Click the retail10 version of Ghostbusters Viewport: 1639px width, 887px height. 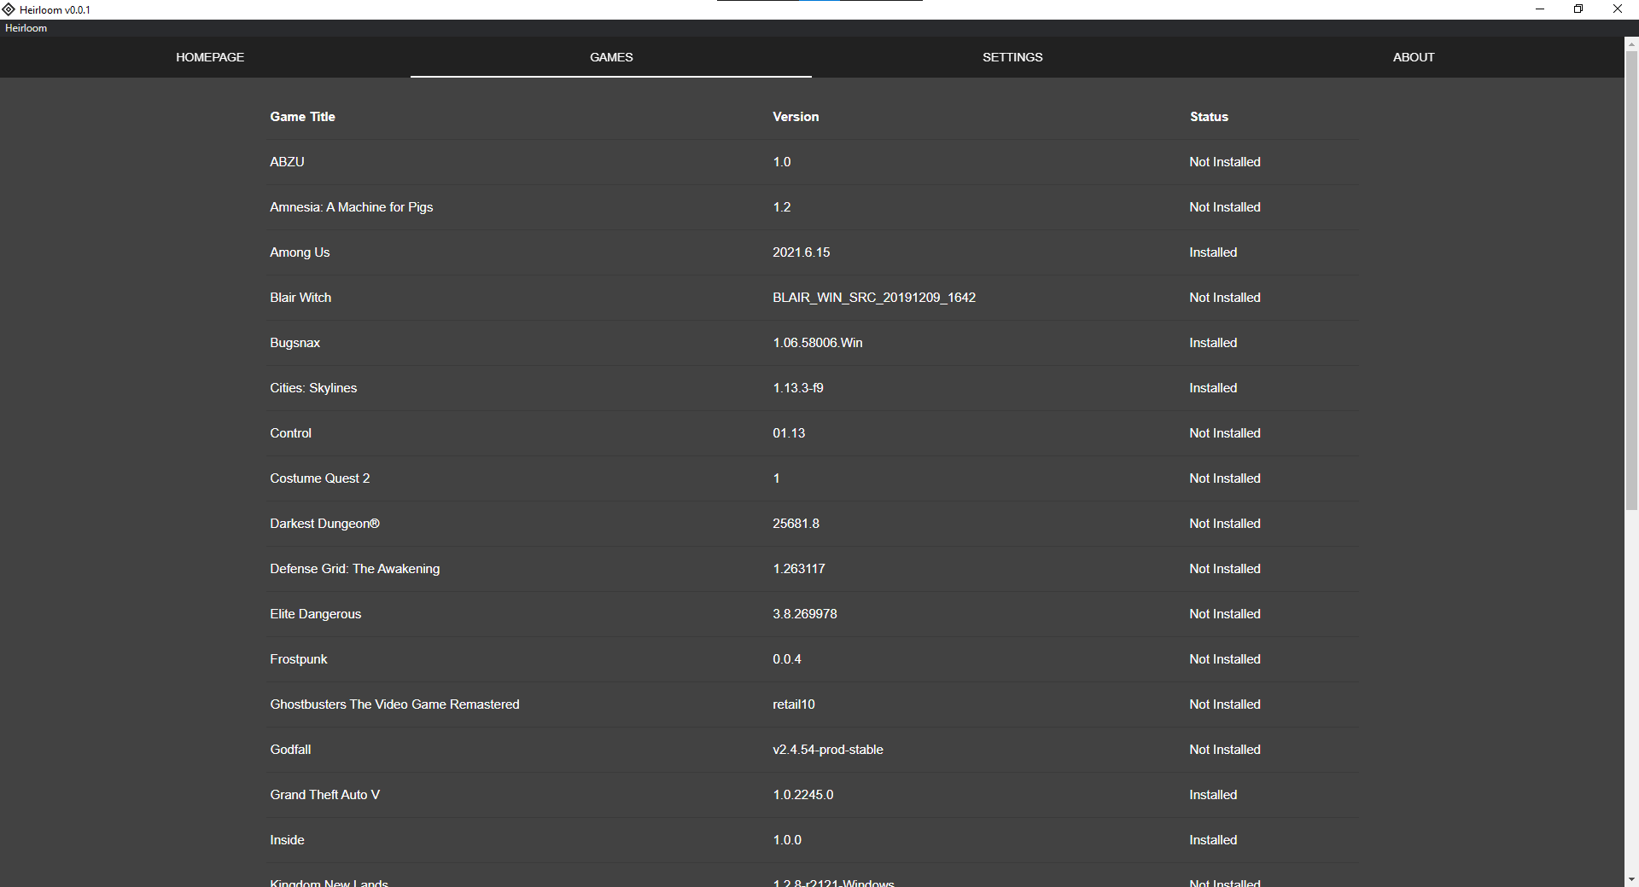tap(794, 704)
